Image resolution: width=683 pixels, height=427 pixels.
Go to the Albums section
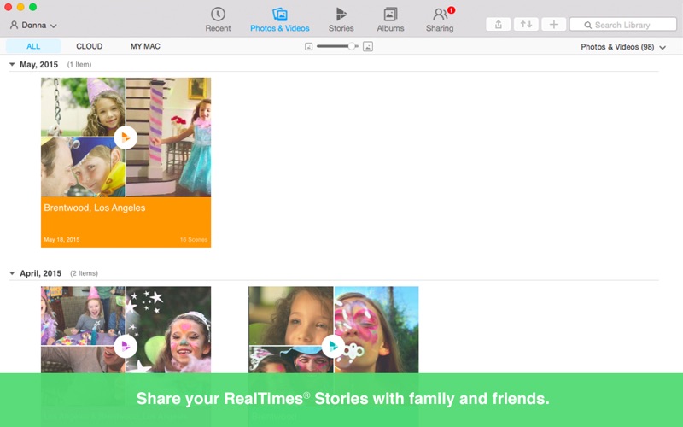[x=390, y=19]
